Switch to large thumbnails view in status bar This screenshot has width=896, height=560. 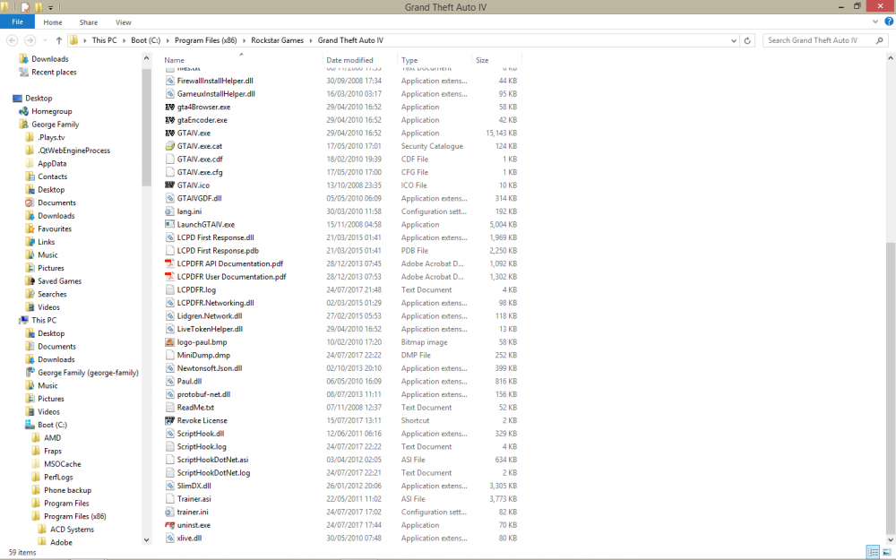tap(887, 552)
